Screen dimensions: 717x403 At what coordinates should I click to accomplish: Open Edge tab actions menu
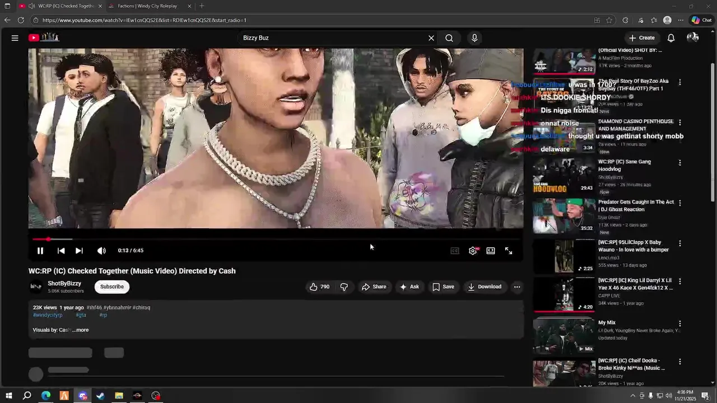click(x=7, y=6)
